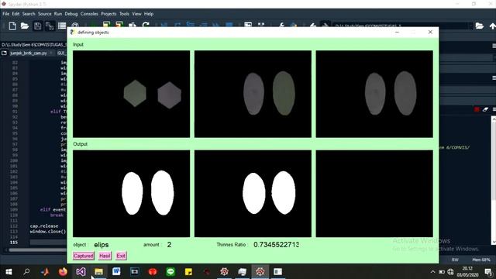Click the list icon in Spyder toolbar
The height and width of the screenshot is (279, 496).
coord(62,26)
